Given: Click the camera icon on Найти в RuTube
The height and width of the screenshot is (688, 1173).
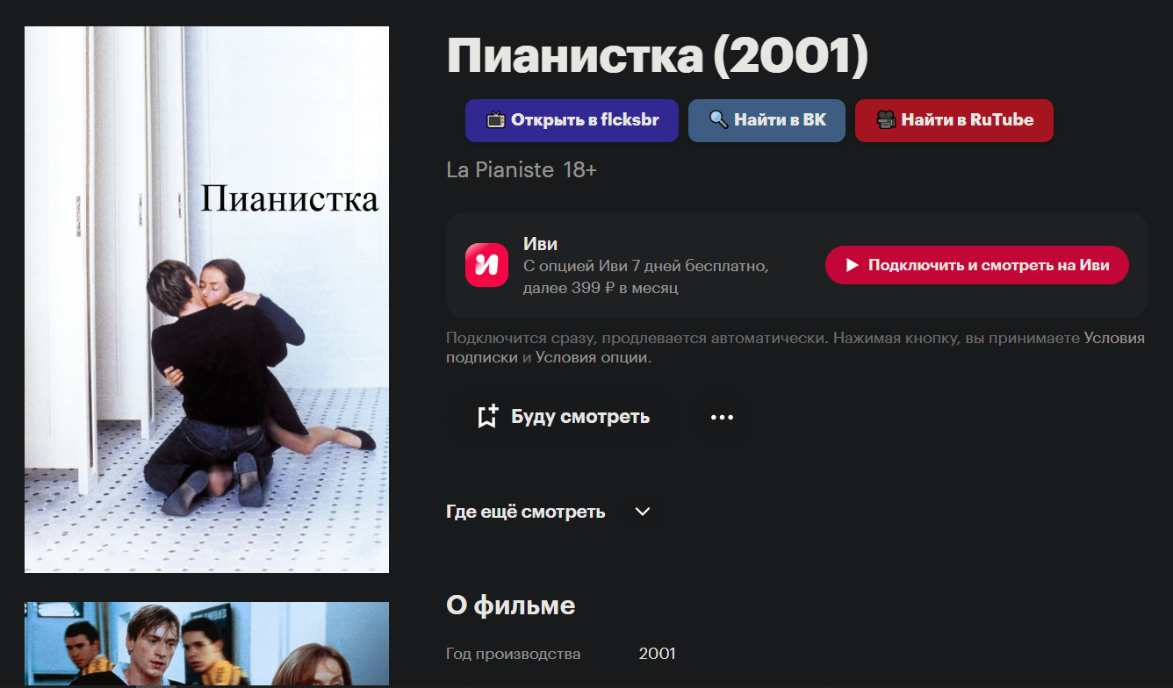Looking at the screenshot, I should coord(886,120).
